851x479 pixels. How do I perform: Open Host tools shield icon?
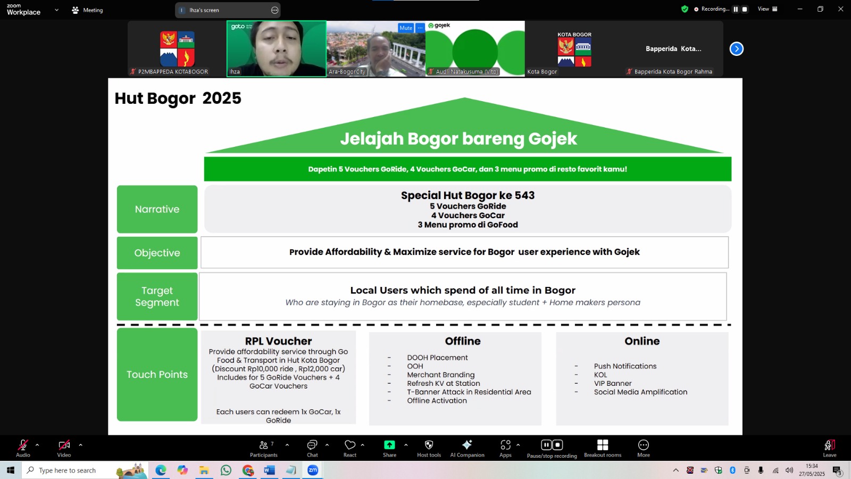pos(429,448)
